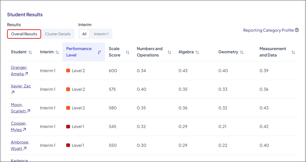The width and height of the screenshot is (306, 162).
Task: Click red Level 1 swatch for Ambrose
Action: 68,145
